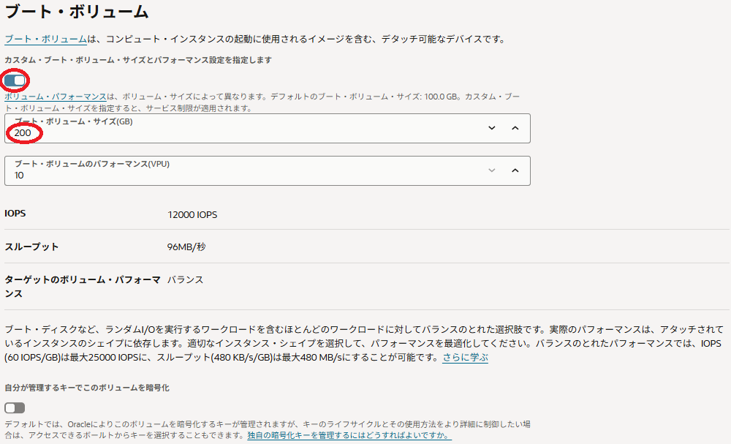The height and width of the screenshot is (444, 731).
Task: Click the カスタム・ブート・ボリューム・サイズ setting label
Action: tap(138, 60)
